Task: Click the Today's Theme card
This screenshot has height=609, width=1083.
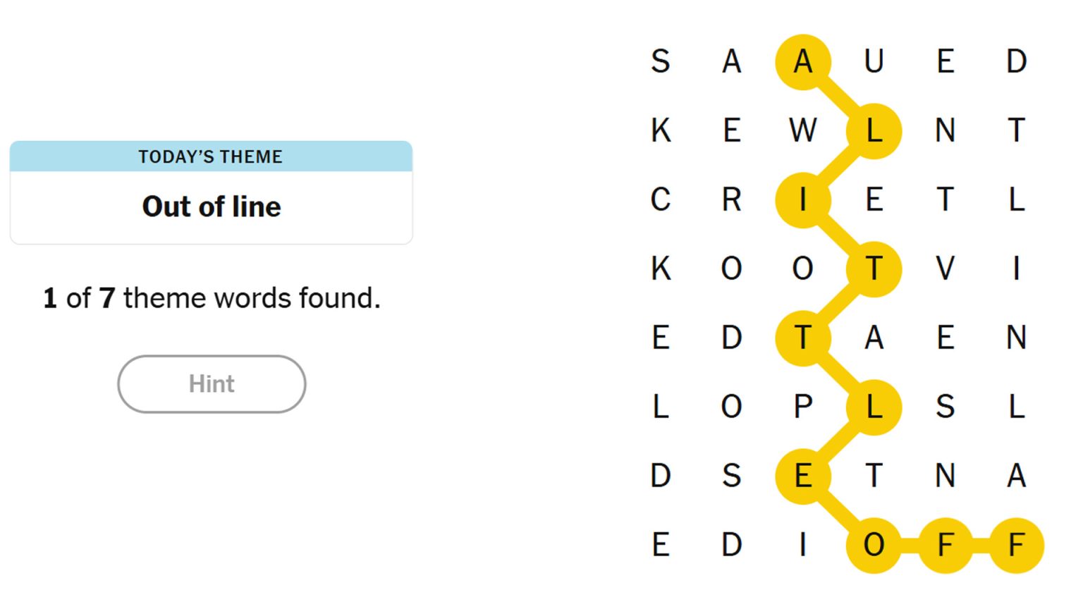Action: point(211,192)
